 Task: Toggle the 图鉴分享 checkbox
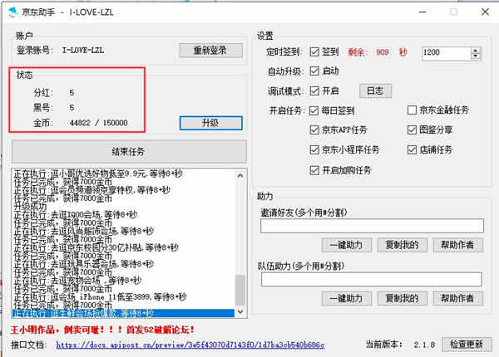(412, 130)
